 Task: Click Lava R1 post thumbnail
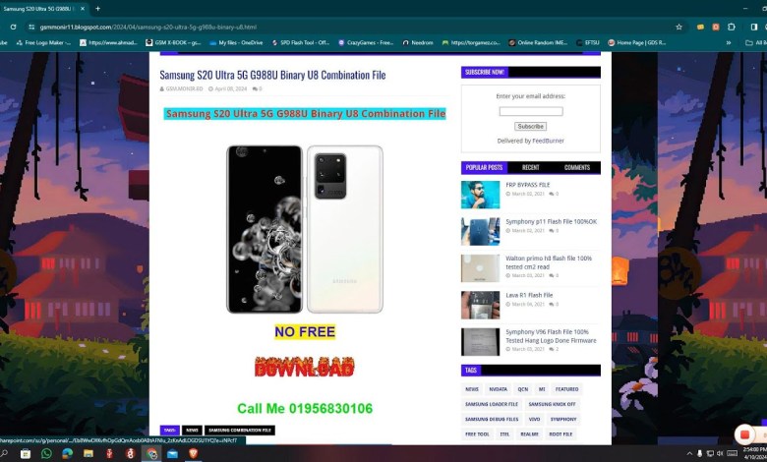pos(480,305)
